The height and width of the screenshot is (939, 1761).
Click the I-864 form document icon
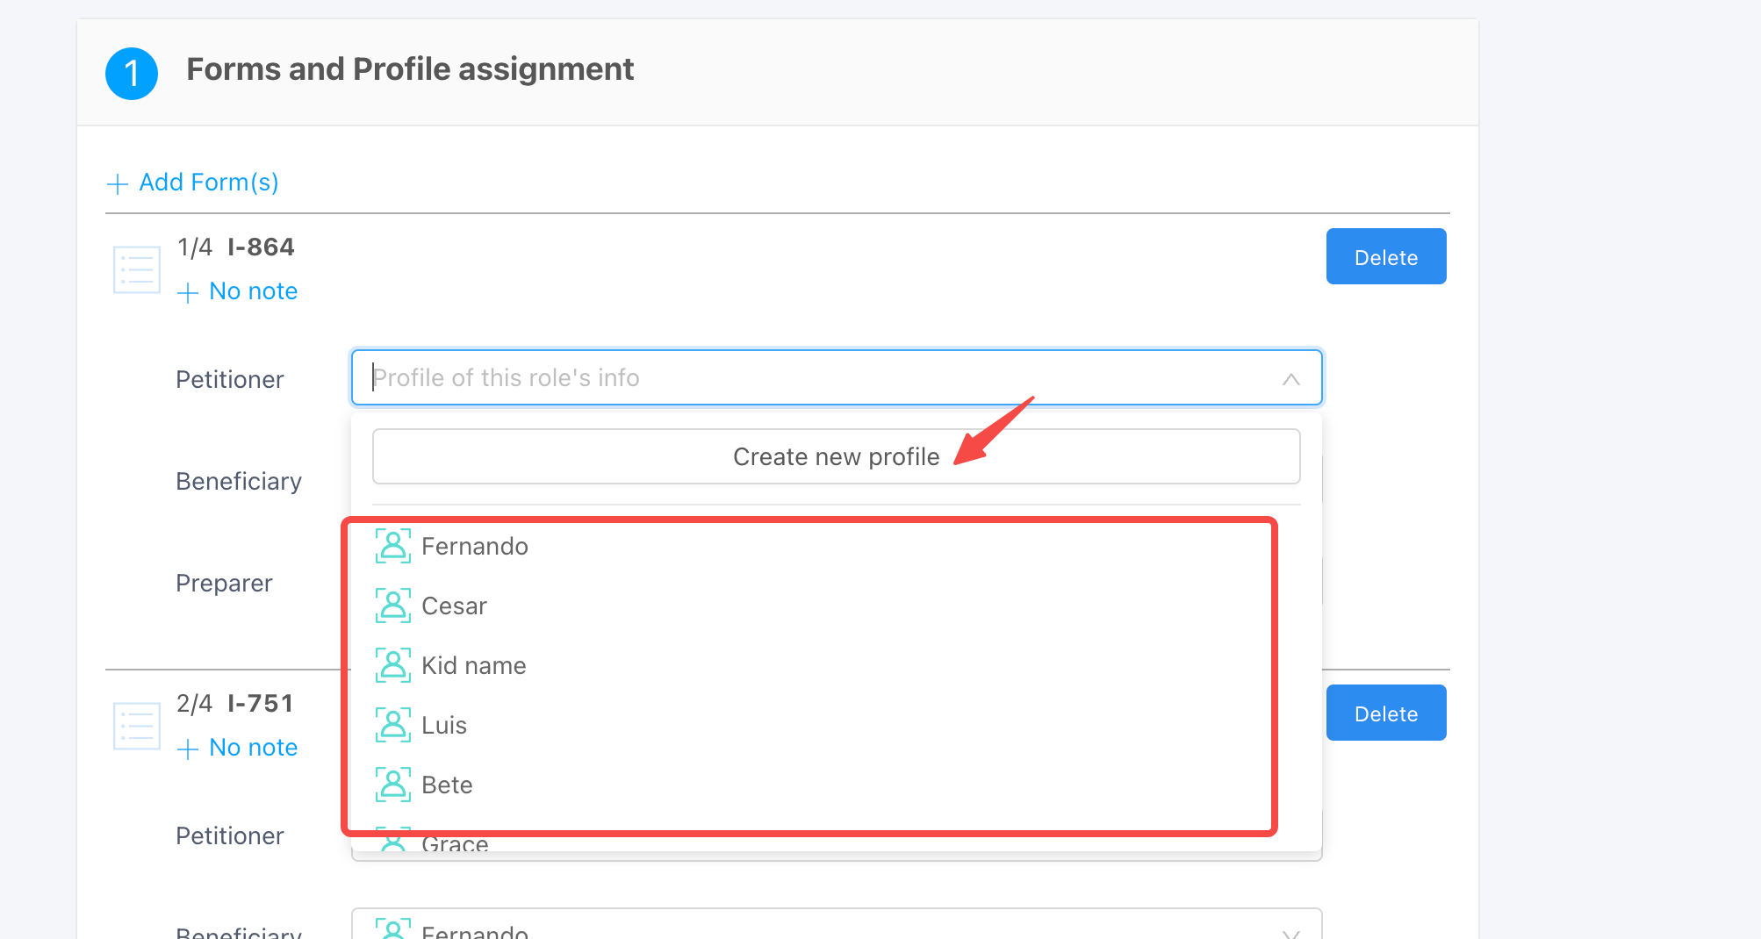click(x=137, y=269)
